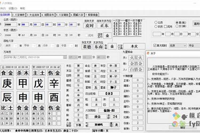Open the 帮助 menu

[x=23, y=9]
